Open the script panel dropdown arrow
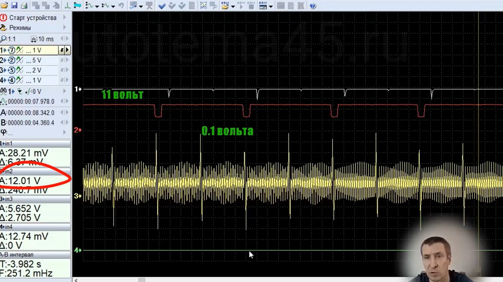 click(x=271, y=6)
